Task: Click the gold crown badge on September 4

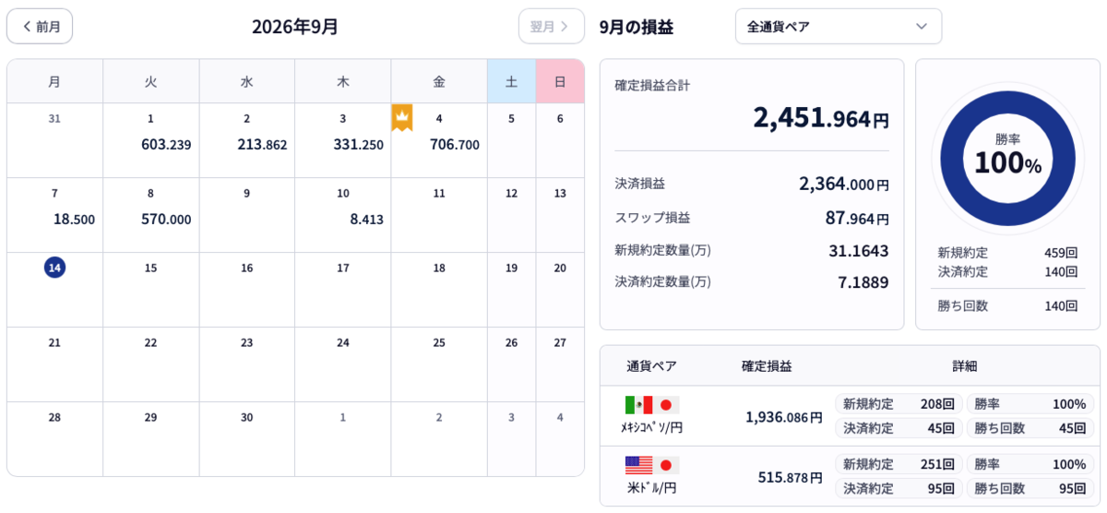Action: coord(402,117)
